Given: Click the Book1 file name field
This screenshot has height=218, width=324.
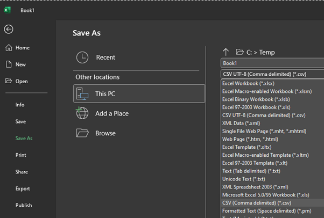Looking at the screenshot, I should coord(272,63).
